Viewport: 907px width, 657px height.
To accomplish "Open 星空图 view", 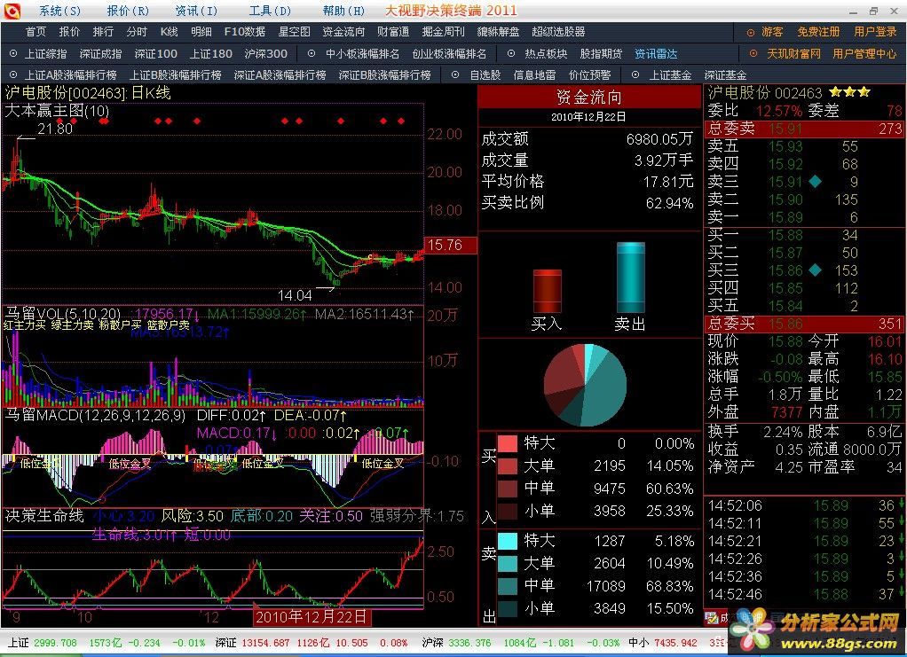I will (x=295, y=32).
